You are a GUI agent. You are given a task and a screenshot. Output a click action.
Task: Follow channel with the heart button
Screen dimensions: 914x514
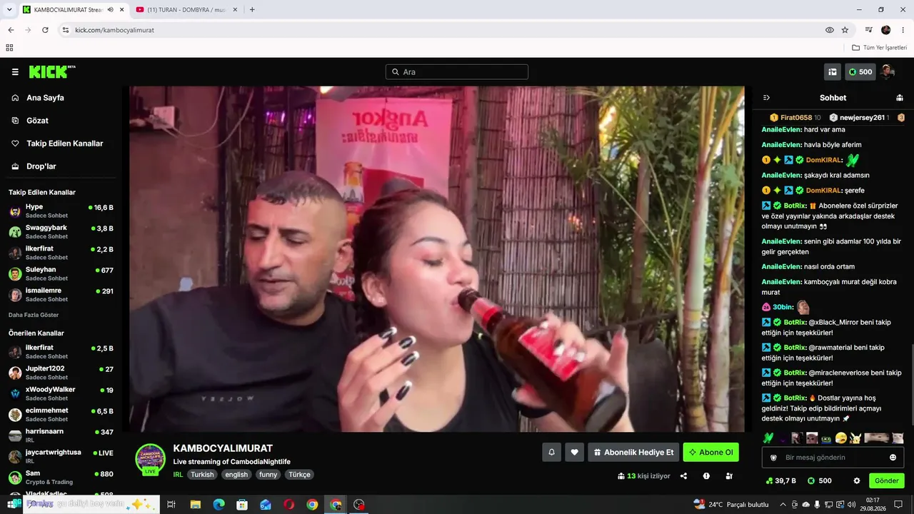pos(574,453)
